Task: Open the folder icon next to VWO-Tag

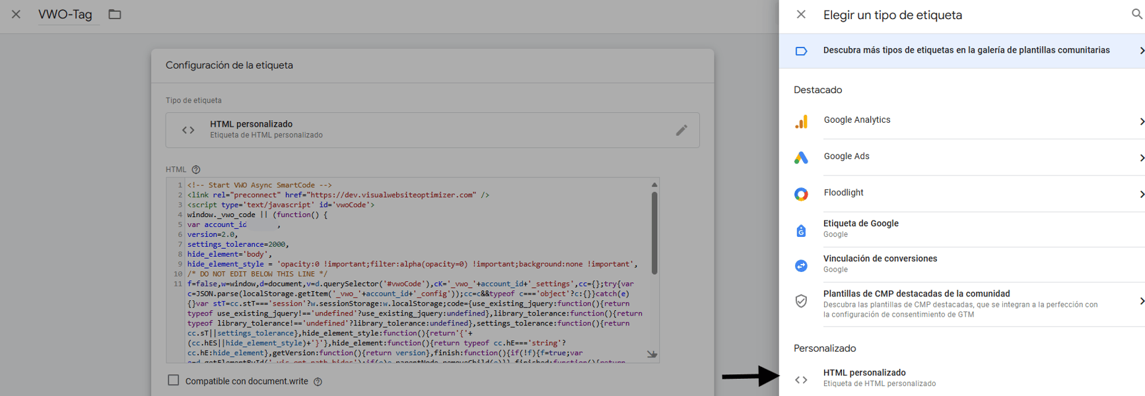Action: 115,14
